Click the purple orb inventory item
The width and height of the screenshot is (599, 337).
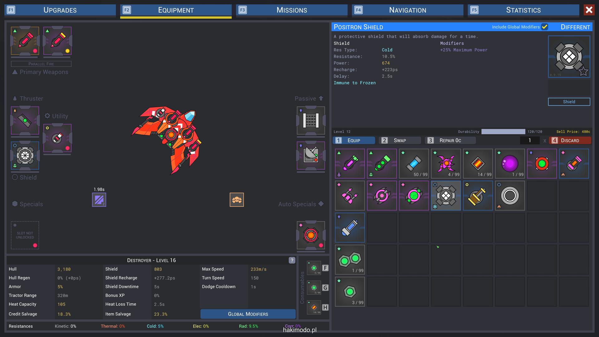tap(510, 164)
